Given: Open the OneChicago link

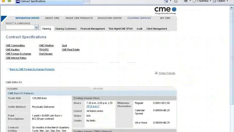Looking at the screenshot, I should click(46, 54).
